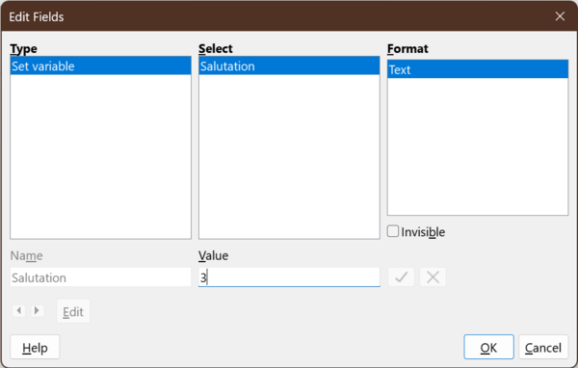Open Help for this dialog
Screen dimensions: 578x368
point(35,348)
